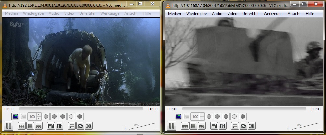326x135 pixels.
Task: Toggle fullscreen in the Syfy stream window
Action: [51, 126]
